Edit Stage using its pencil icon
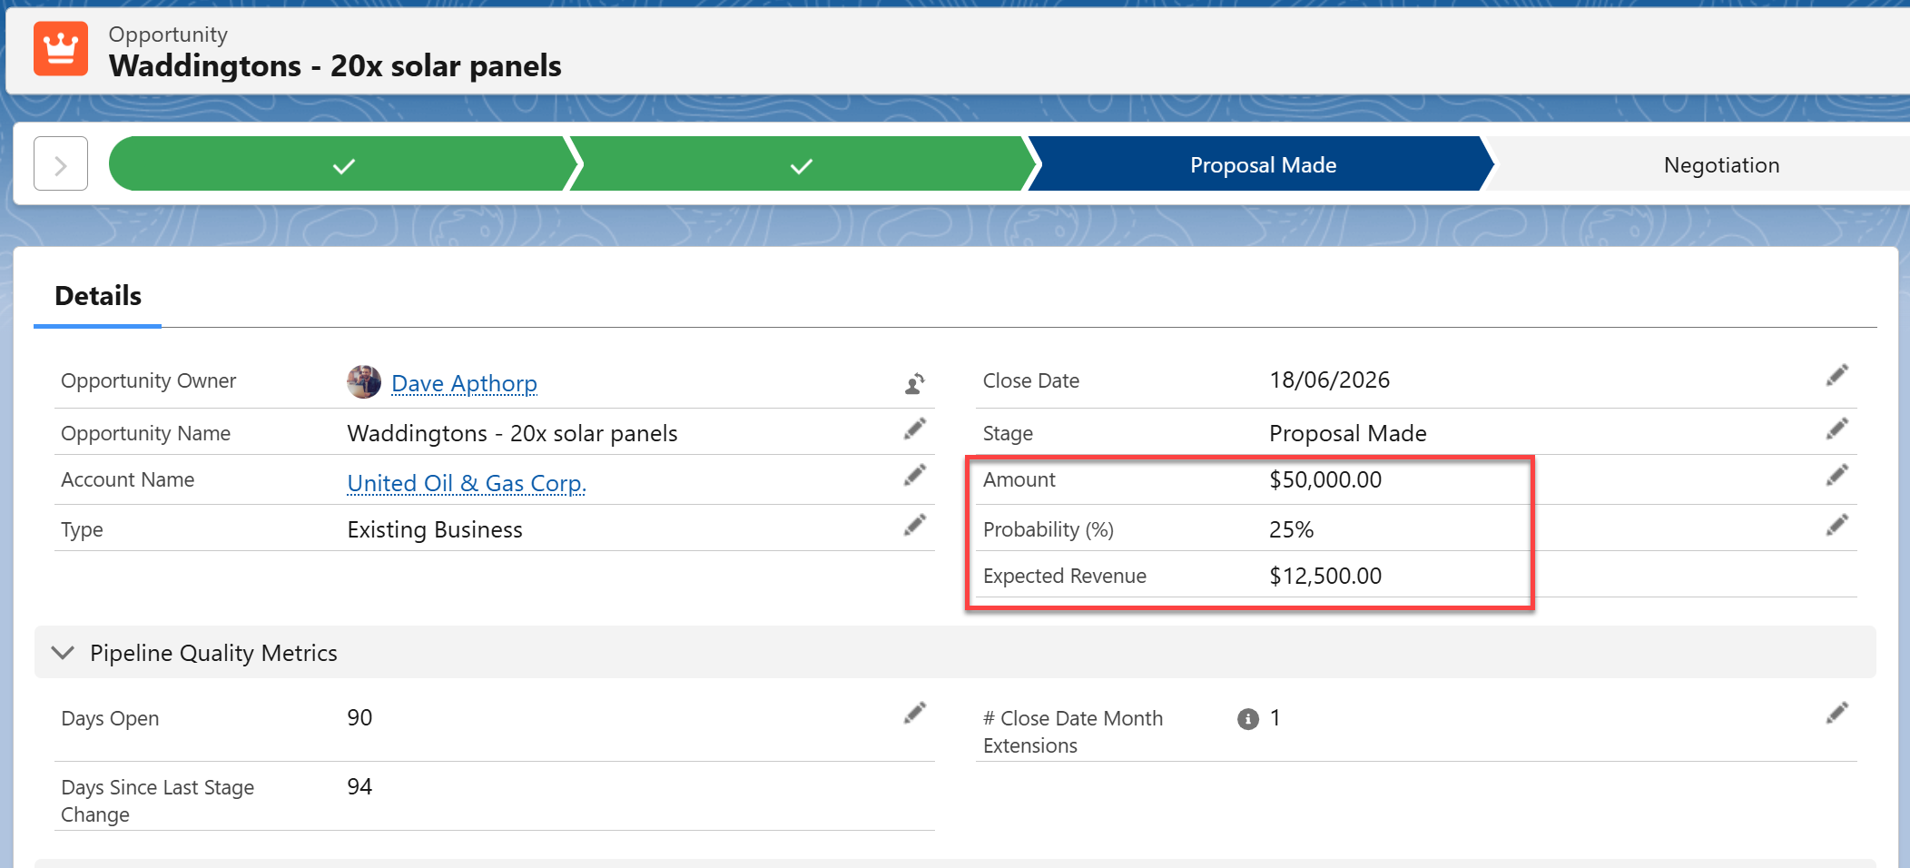This screenshot has width=1910, height=868. pyautogui.click(x=1836, y=429)
